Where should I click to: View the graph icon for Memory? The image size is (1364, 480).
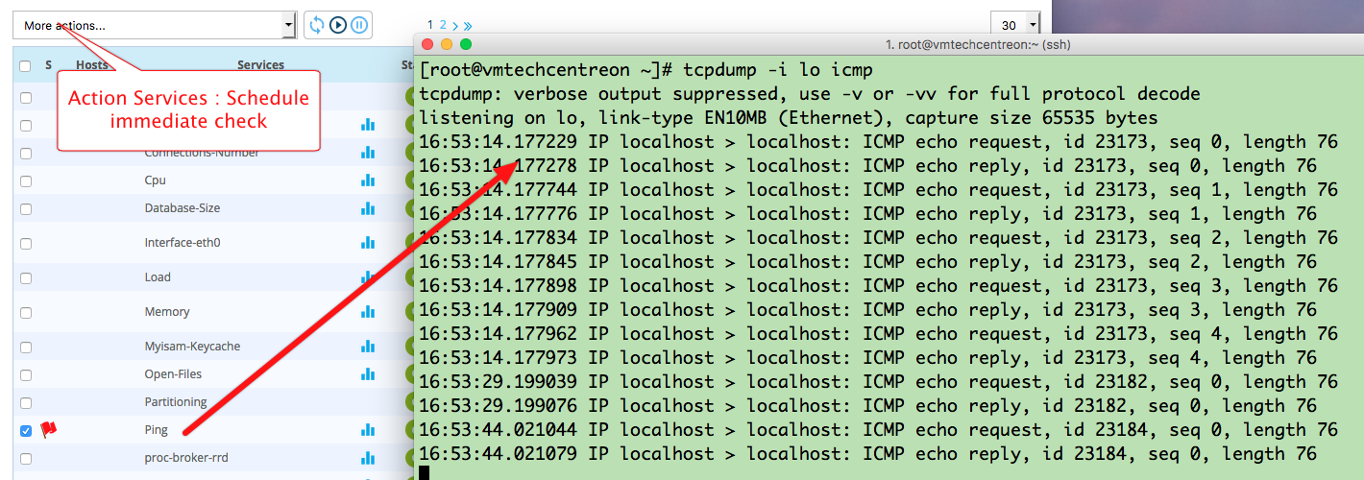tap(368, 312)
